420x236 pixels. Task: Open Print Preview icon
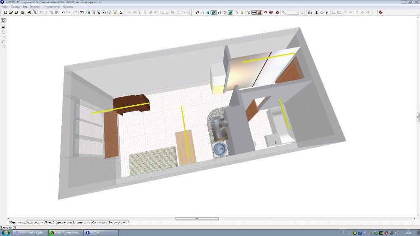(34, 12)
